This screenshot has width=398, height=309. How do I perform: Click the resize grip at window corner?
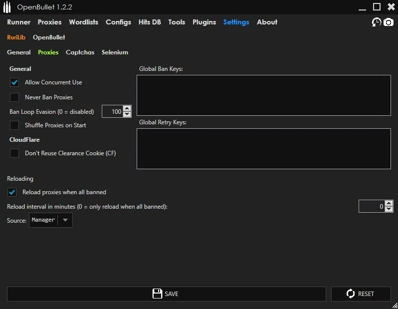pos(395,306)
